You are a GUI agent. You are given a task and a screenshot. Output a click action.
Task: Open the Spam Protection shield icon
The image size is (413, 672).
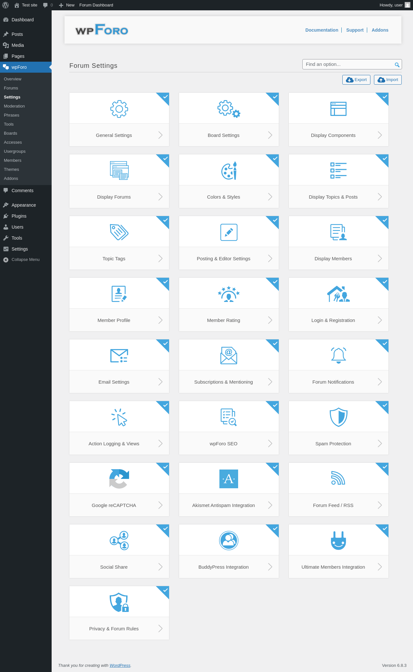point(338,417)
